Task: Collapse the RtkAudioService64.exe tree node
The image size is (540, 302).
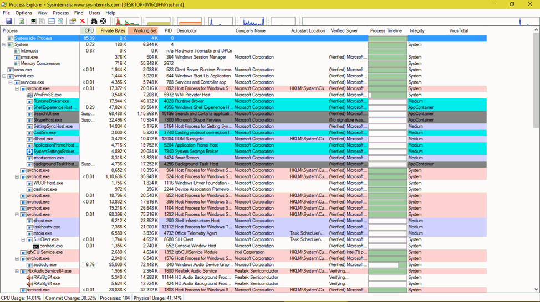Action: (17, 271)
